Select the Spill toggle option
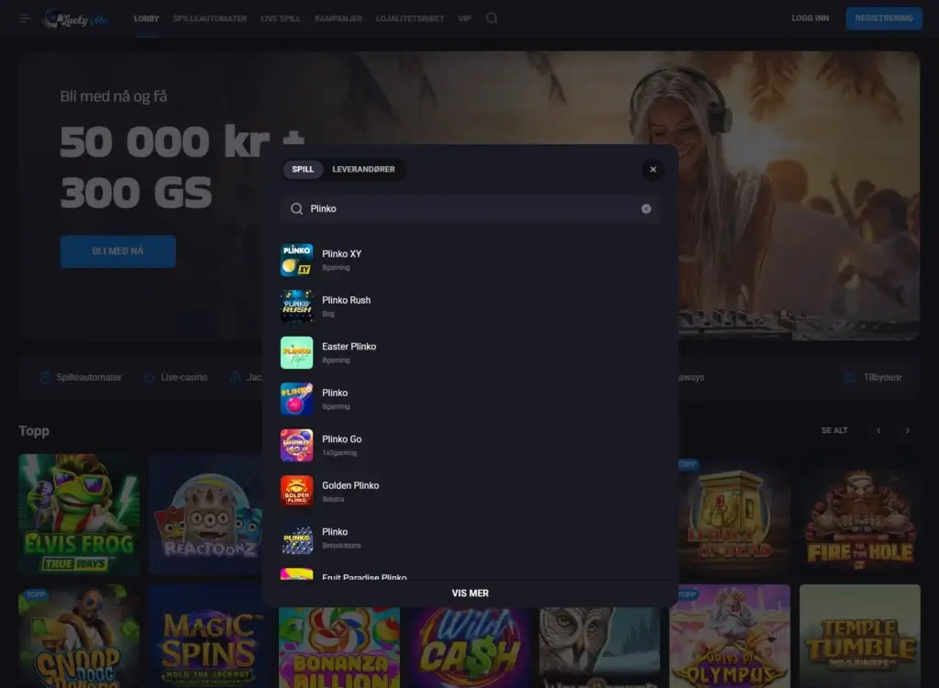Screen dimensions: 939x688 click(303, 170)
